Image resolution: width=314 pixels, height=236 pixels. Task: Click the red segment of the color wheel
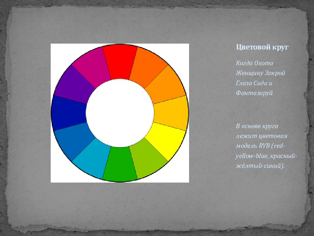click(120, 61)
